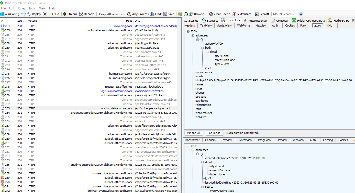
Task: Switch to the AutoResponder tab
Action: point(256,21)
